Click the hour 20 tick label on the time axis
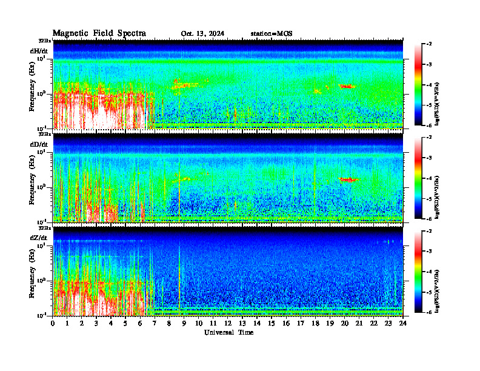 [344, 323]
